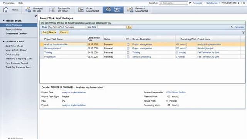Tick the checkbox in the Beratungsprojekt row
247x139 pixels.
[x=128, y=49]
